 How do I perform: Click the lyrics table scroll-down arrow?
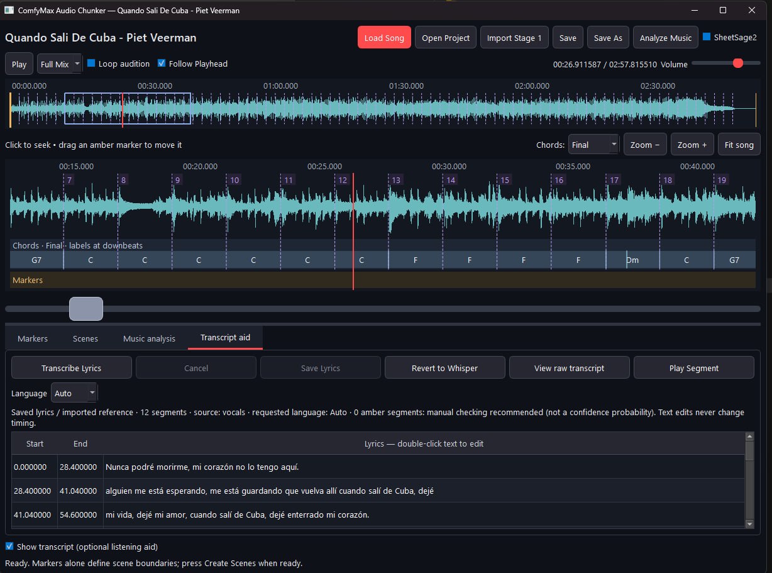coord(749,523)
